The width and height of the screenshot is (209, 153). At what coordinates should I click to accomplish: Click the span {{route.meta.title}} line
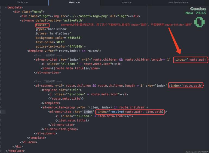(70, 68)
